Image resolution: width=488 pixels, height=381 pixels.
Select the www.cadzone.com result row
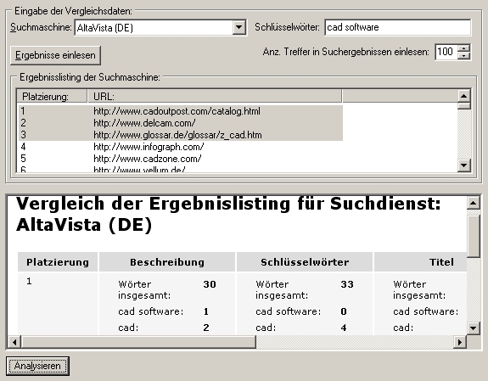[181, 159]
